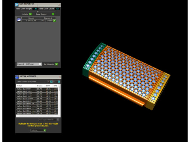Click the green Set Material arrow icon

[57, 64]
